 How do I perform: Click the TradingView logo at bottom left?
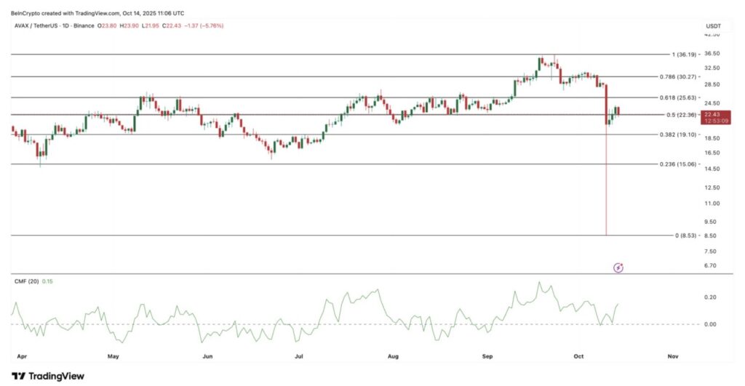48,376
